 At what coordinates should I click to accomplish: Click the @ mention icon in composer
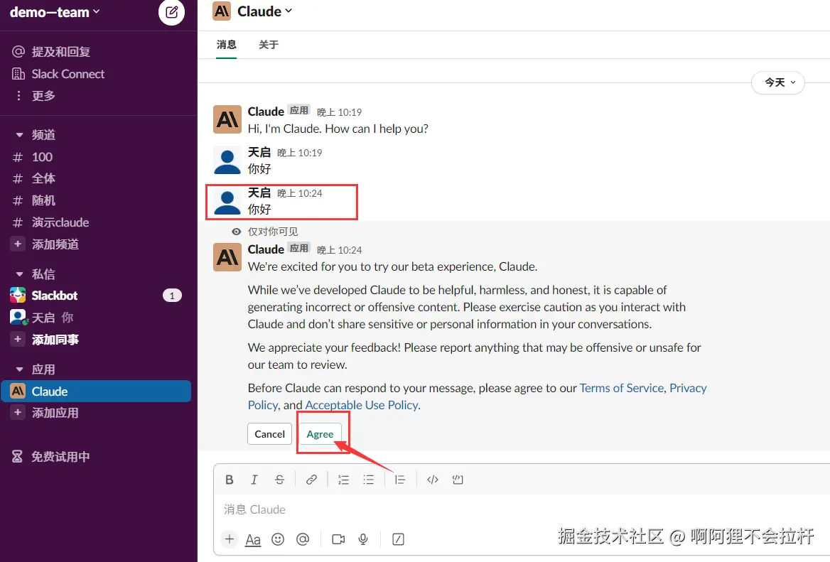[303, 539]
